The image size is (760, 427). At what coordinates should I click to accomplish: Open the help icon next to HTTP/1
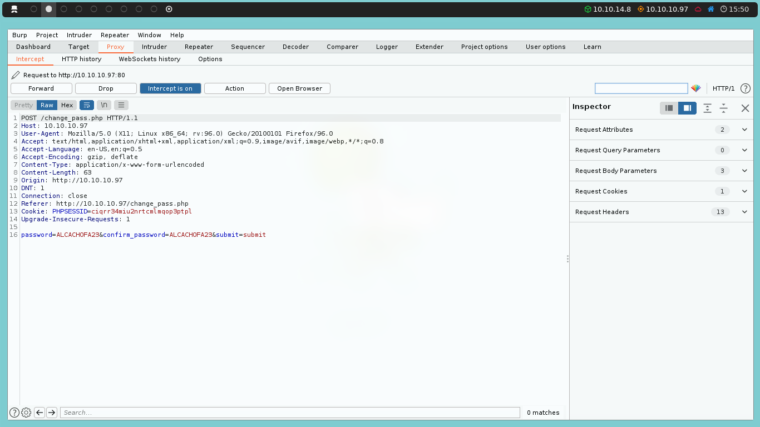(x=746, y=88)
